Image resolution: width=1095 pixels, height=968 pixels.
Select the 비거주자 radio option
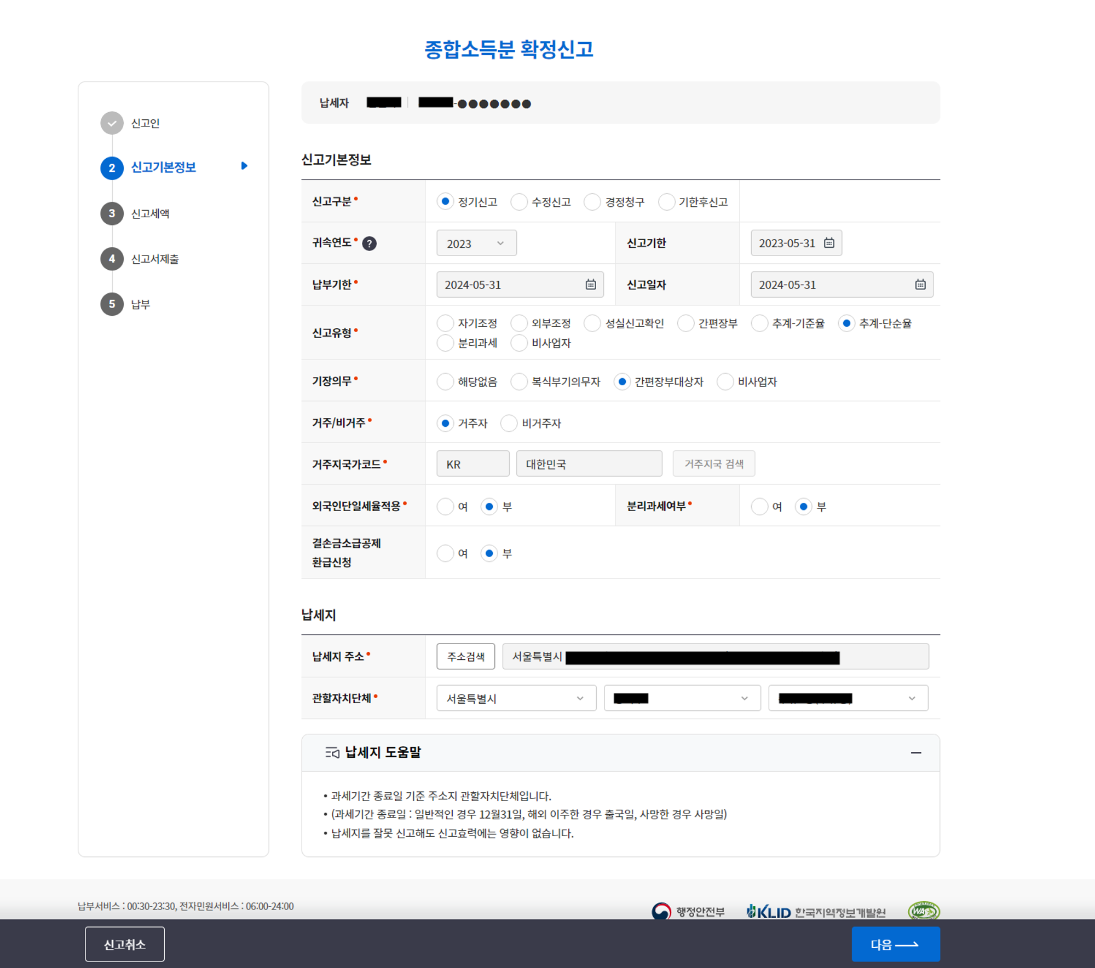509,423
